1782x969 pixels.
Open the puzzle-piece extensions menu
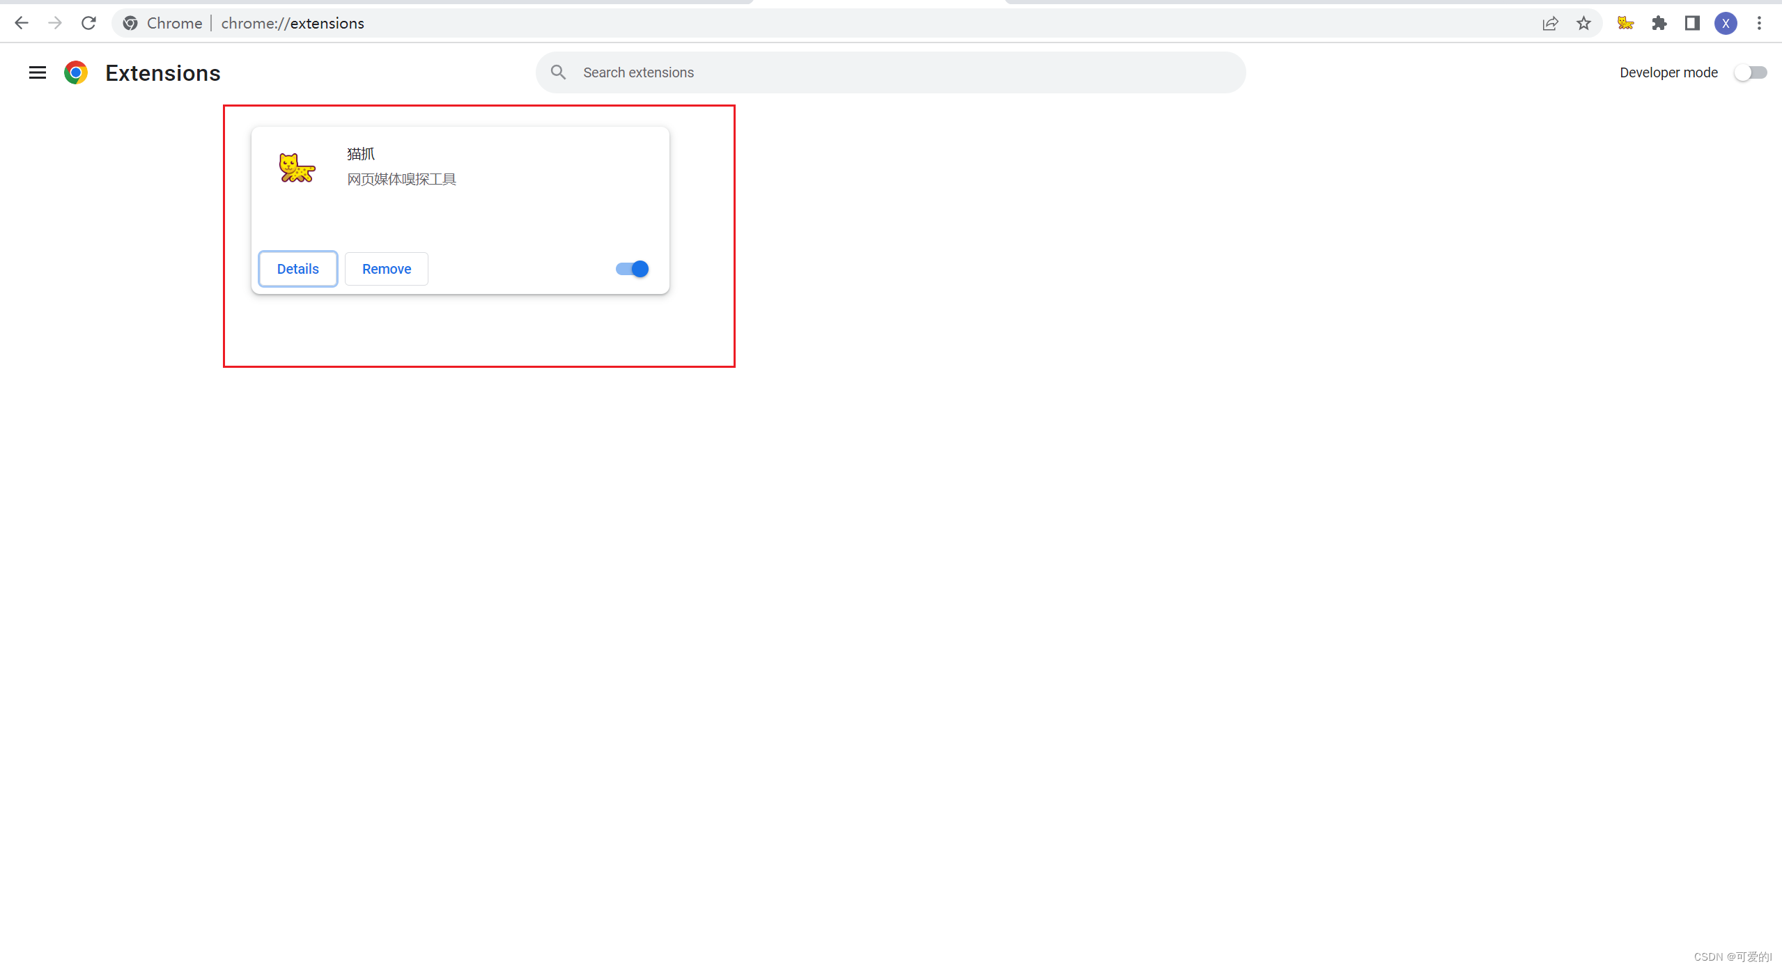(1659, 24)
